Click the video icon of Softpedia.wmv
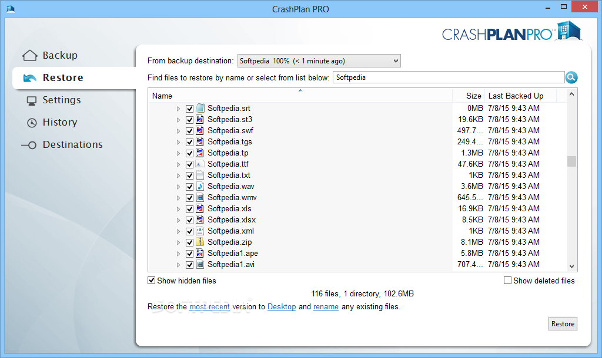Screen dimensions: 602x358 pos(200,197)
